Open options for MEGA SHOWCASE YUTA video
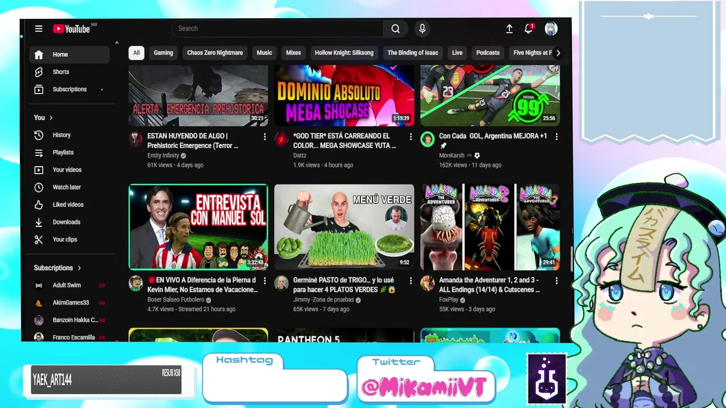The width and height of the screenshot is (726, 408). (x=410, y=137)
